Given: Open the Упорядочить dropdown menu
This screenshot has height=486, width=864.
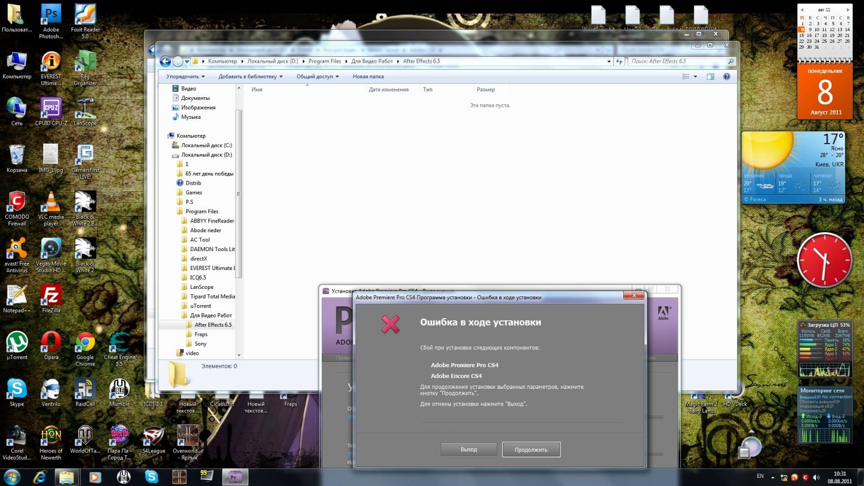Looking at the screenshot, I should point(186,77).
